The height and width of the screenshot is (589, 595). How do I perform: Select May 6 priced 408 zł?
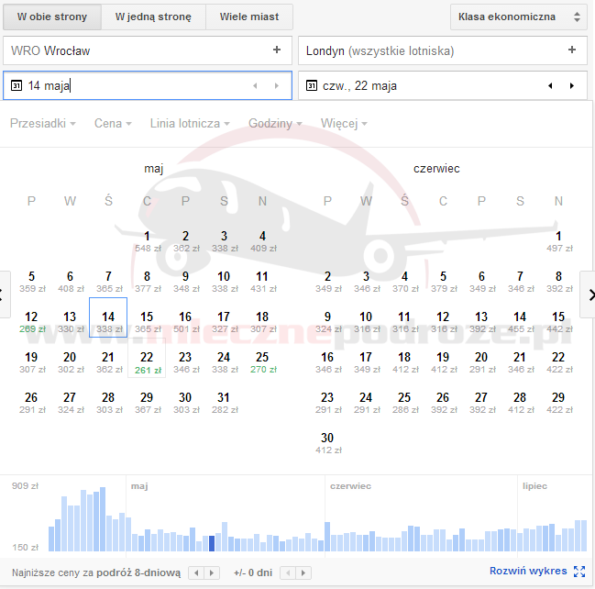tap(71, 282)
